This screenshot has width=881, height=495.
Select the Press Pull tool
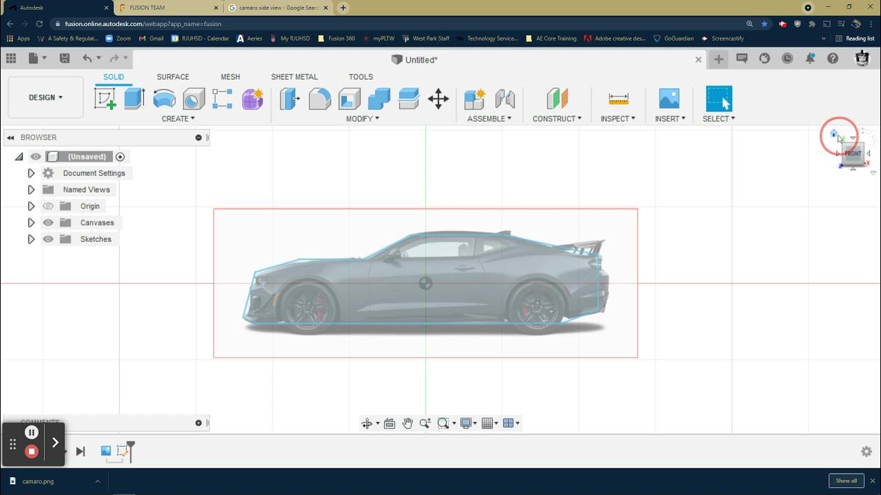(x=290, y=99)
